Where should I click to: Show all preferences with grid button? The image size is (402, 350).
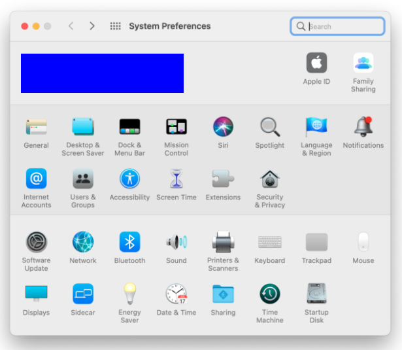click(115, 26)
